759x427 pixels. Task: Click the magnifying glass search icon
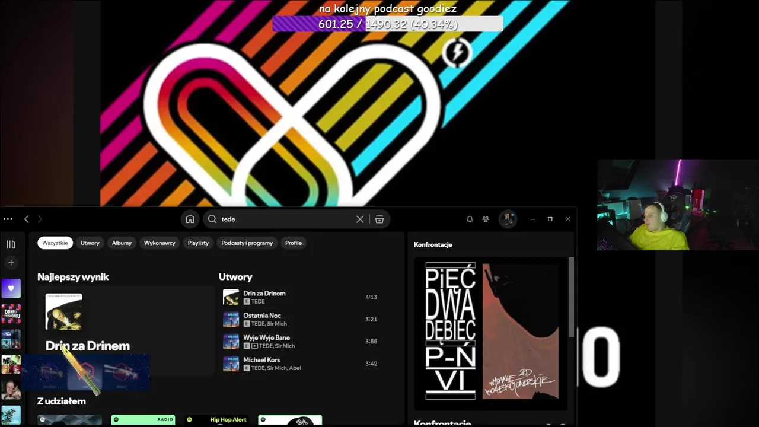pos(212,219)
